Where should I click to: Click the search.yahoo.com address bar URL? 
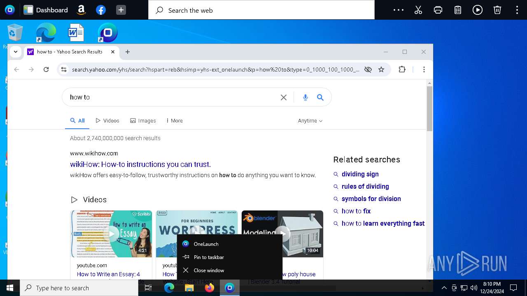pyautogui.click(x=215, y=69)
